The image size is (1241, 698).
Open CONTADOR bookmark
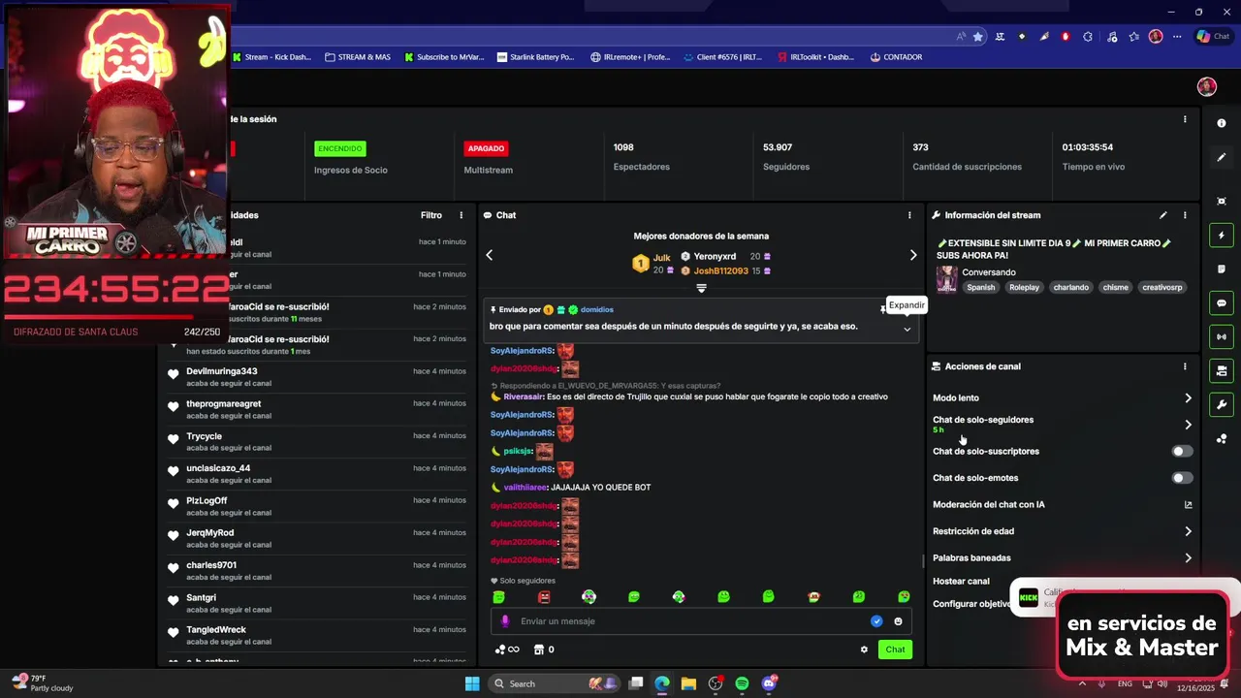coord(897,57)
